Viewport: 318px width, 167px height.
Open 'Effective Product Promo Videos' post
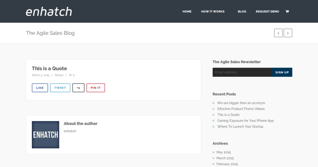(241, 109)
